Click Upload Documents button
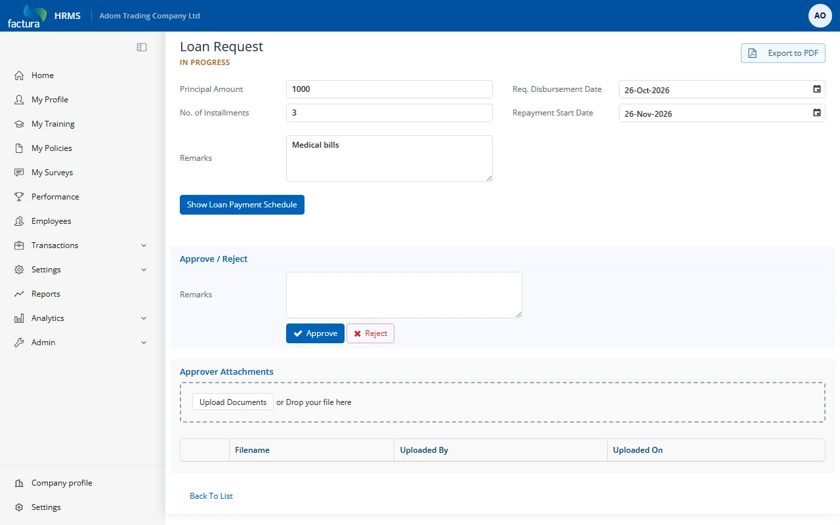 (233, 402)
